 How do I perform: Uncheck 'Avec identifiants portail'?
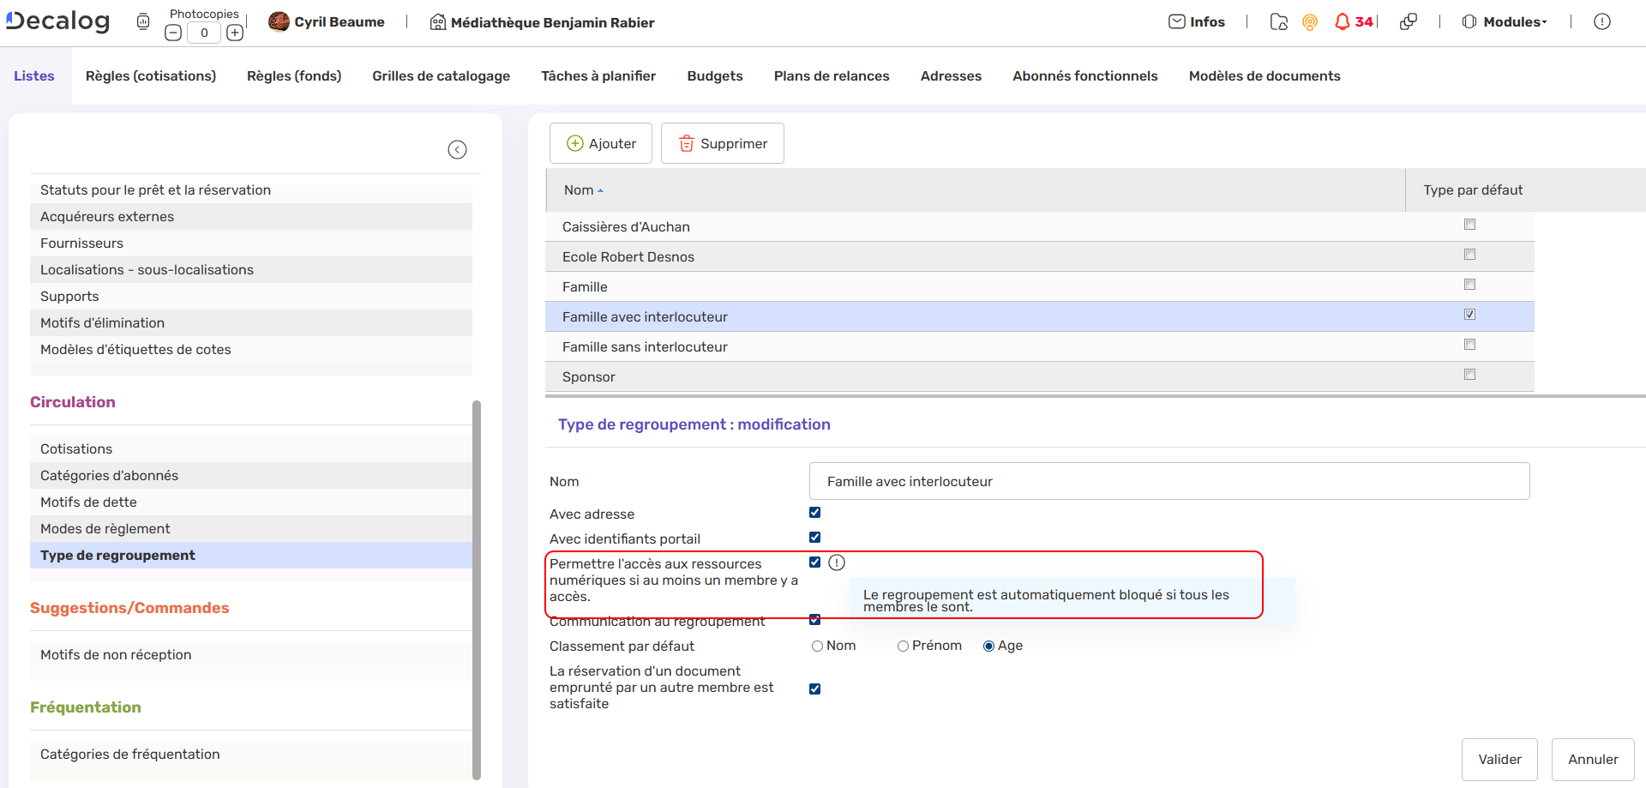click(814, 537)
